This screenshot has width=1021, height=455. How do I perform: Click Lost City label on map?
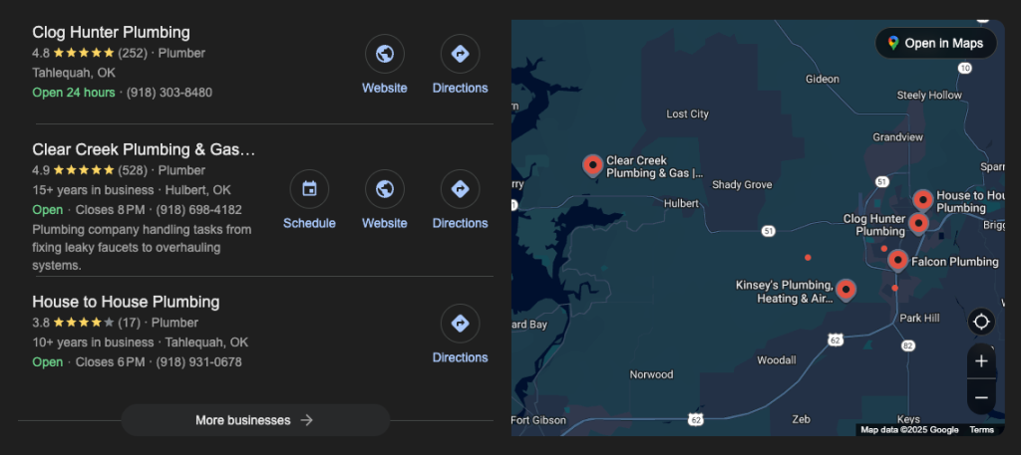pos(688,114)
